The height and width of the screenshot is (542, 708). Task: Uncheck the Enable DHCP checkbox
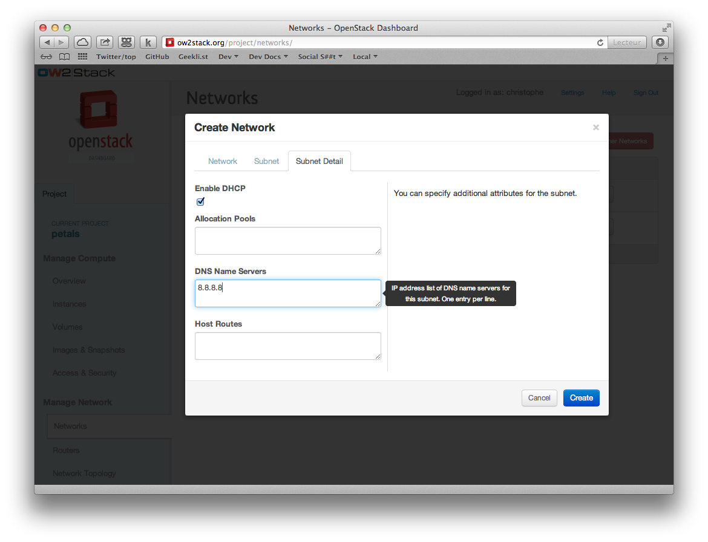coord(200,201)
